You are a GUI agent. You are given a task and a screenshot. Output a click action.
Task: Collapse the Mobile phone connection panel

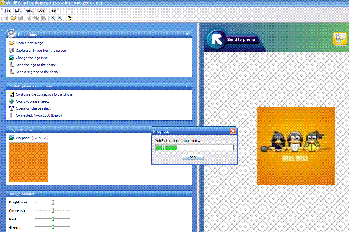point(187,86)
